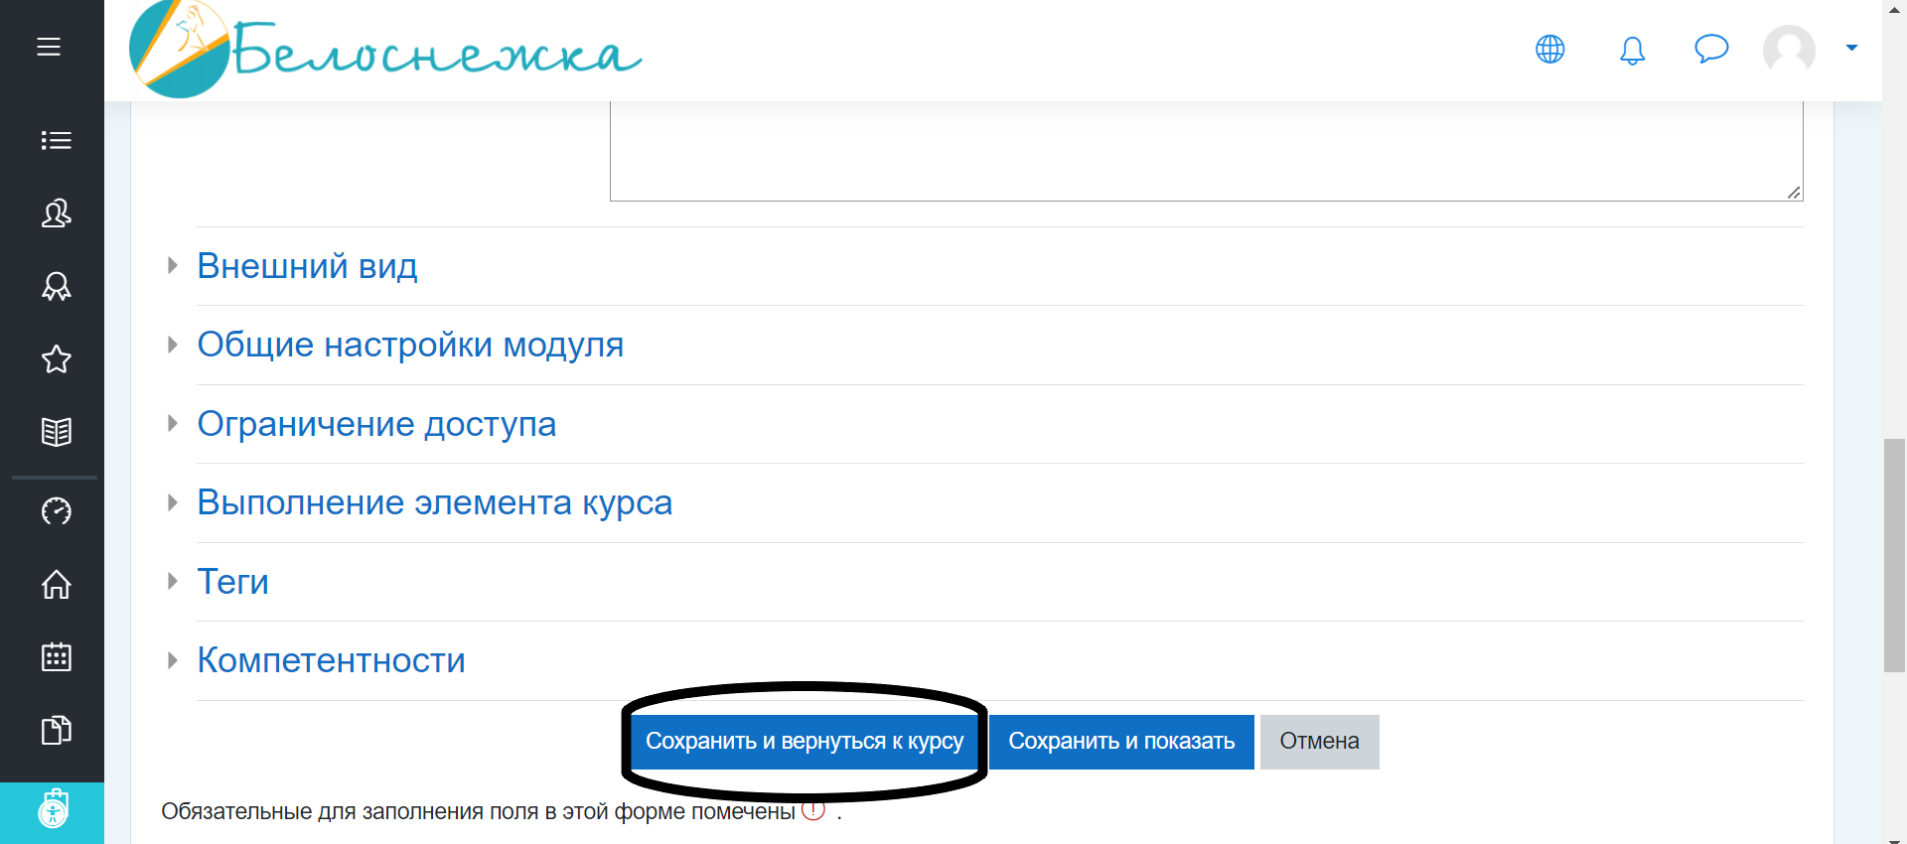Open the list icon in sidebar
The width and height of the screenshot is (1907, 844).
point(56,140)
